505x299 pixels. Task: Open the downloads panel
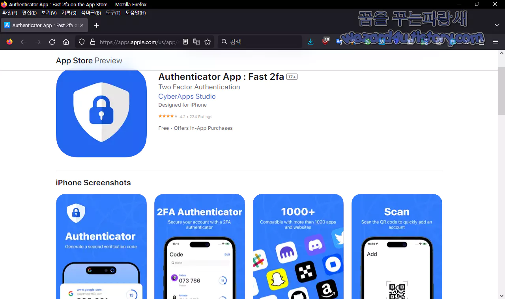point(311,42)
